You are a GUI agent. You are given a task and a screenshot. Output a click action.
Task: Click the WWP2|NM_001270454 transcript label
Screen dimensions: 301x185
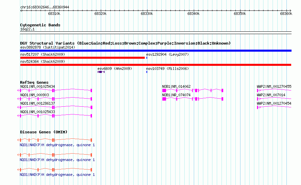274,103
